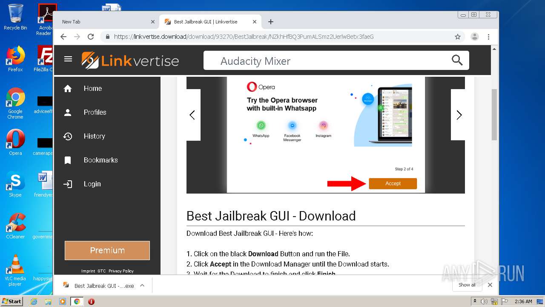Click the search magnifier icon
The width and height of the screenshot is (545, 307).
457,60
